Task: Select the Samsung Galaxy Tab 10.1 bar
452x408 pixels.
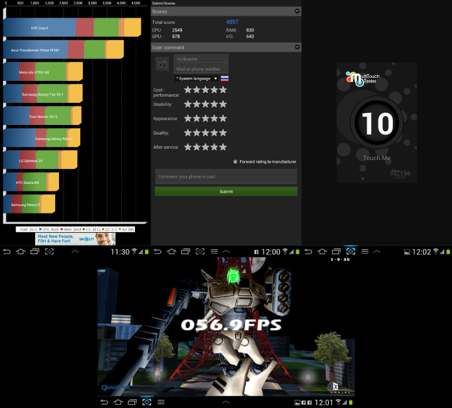Action: [x=43, y=94]
